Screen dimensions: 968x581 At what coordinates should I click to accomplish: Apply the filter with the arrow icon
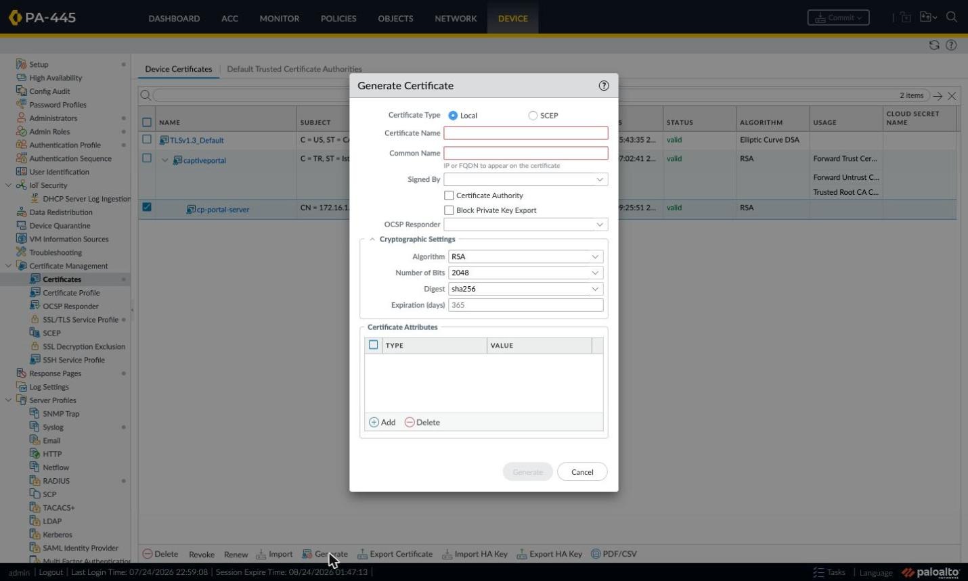click(938, 96)
